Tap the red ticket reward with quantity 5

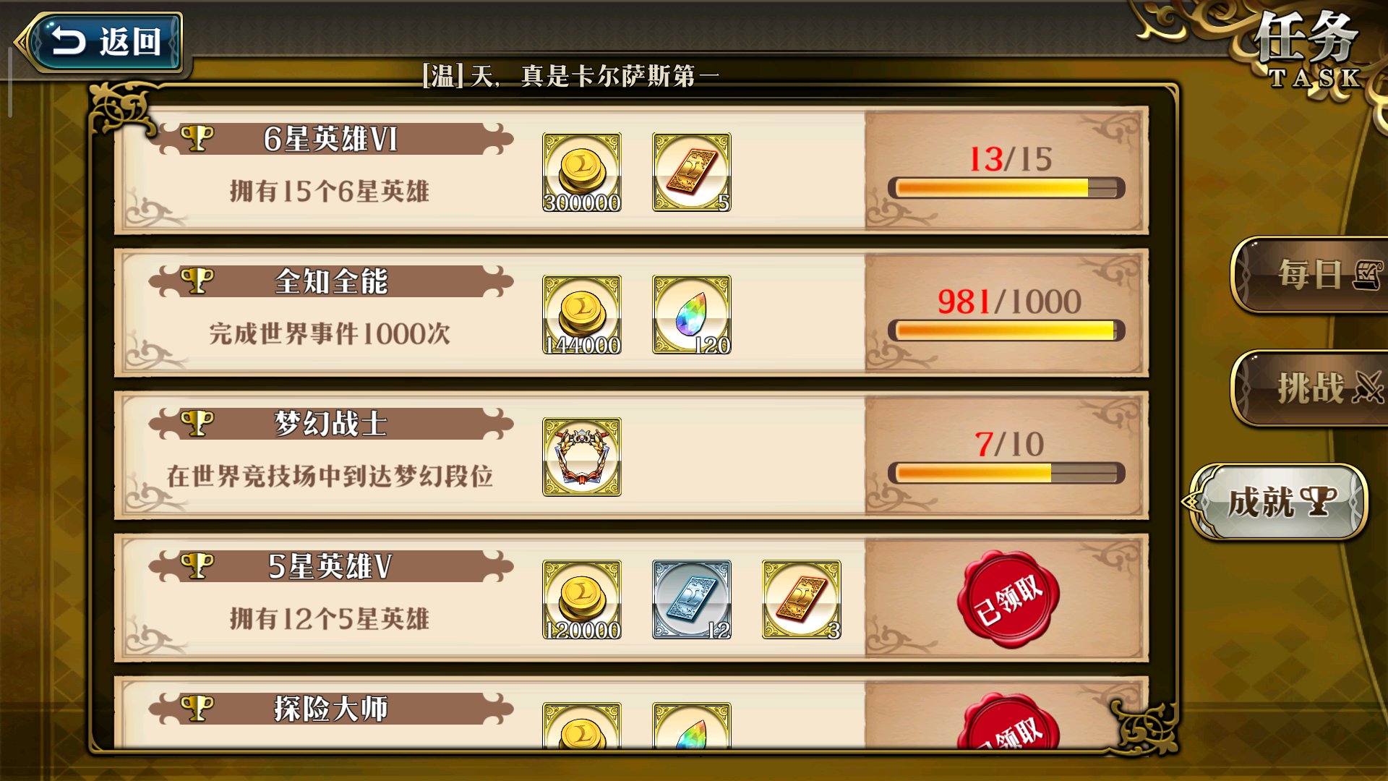[692, 172]
